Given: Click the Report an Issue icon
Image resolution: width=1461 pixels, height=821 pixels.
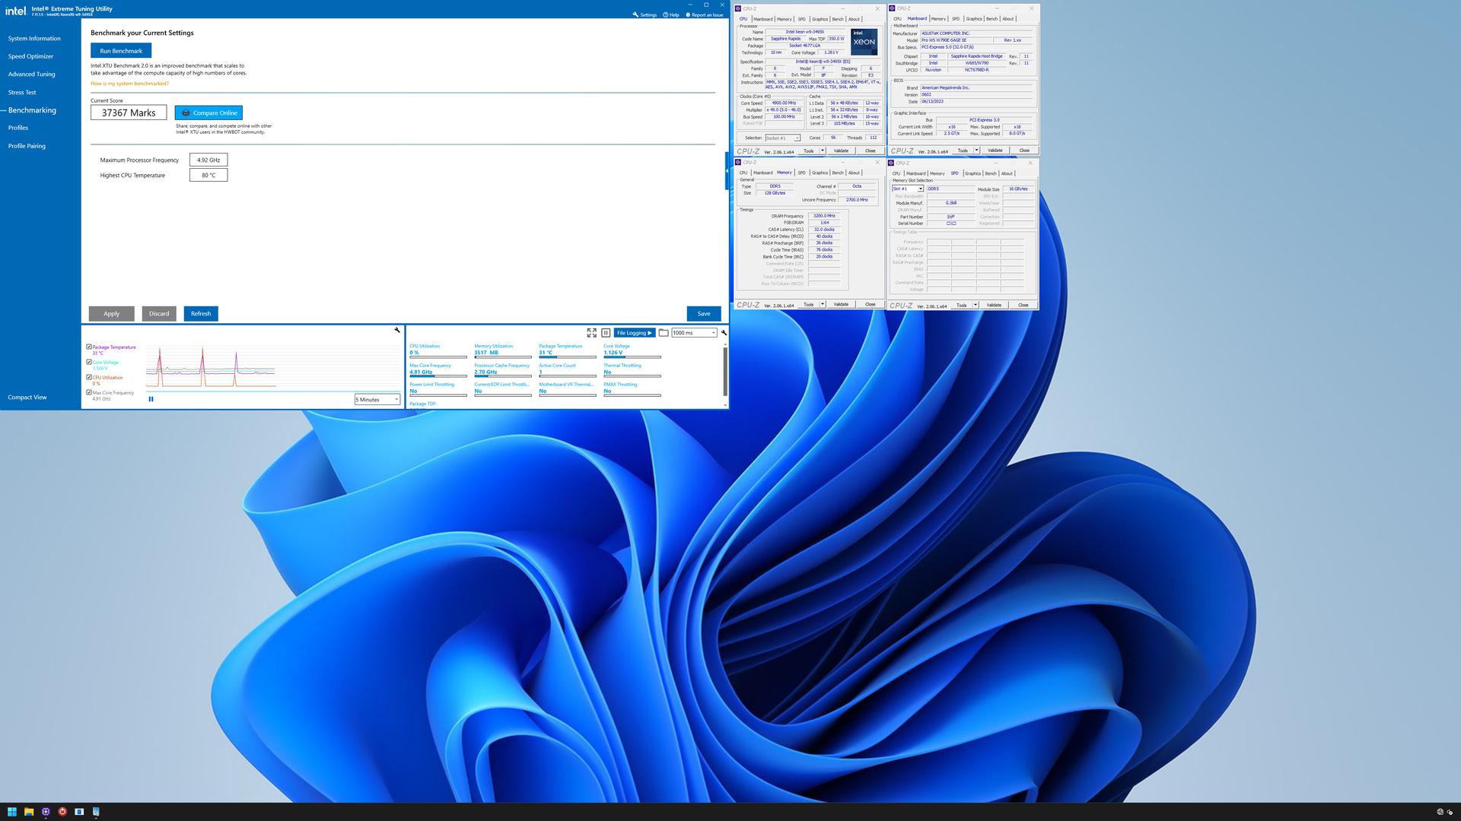Looking at the screenshot, I should 688,14.
